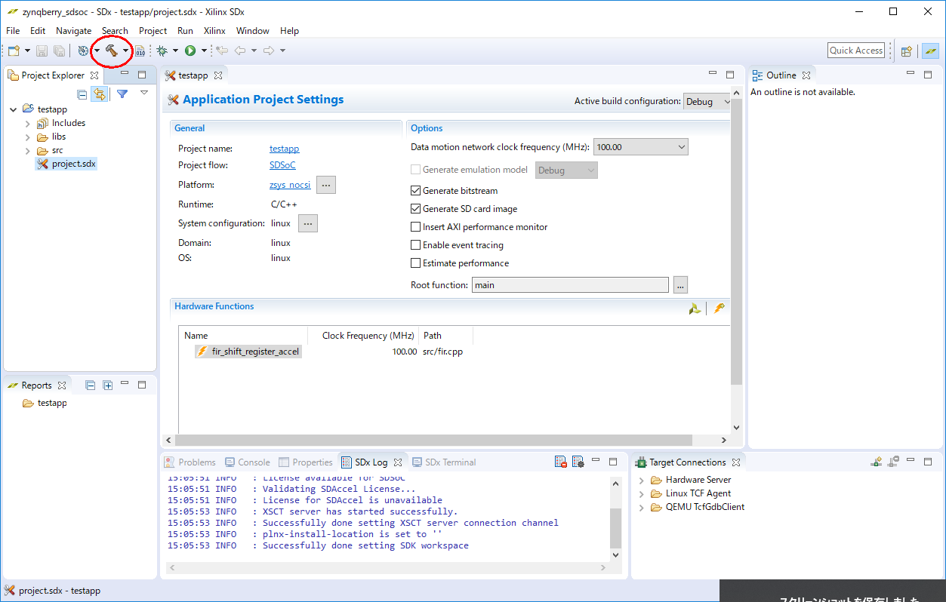This screenshot has height=602, width=946.
Task: Click the filter icon in Project Explorer
Action: [x=122, y=94]
